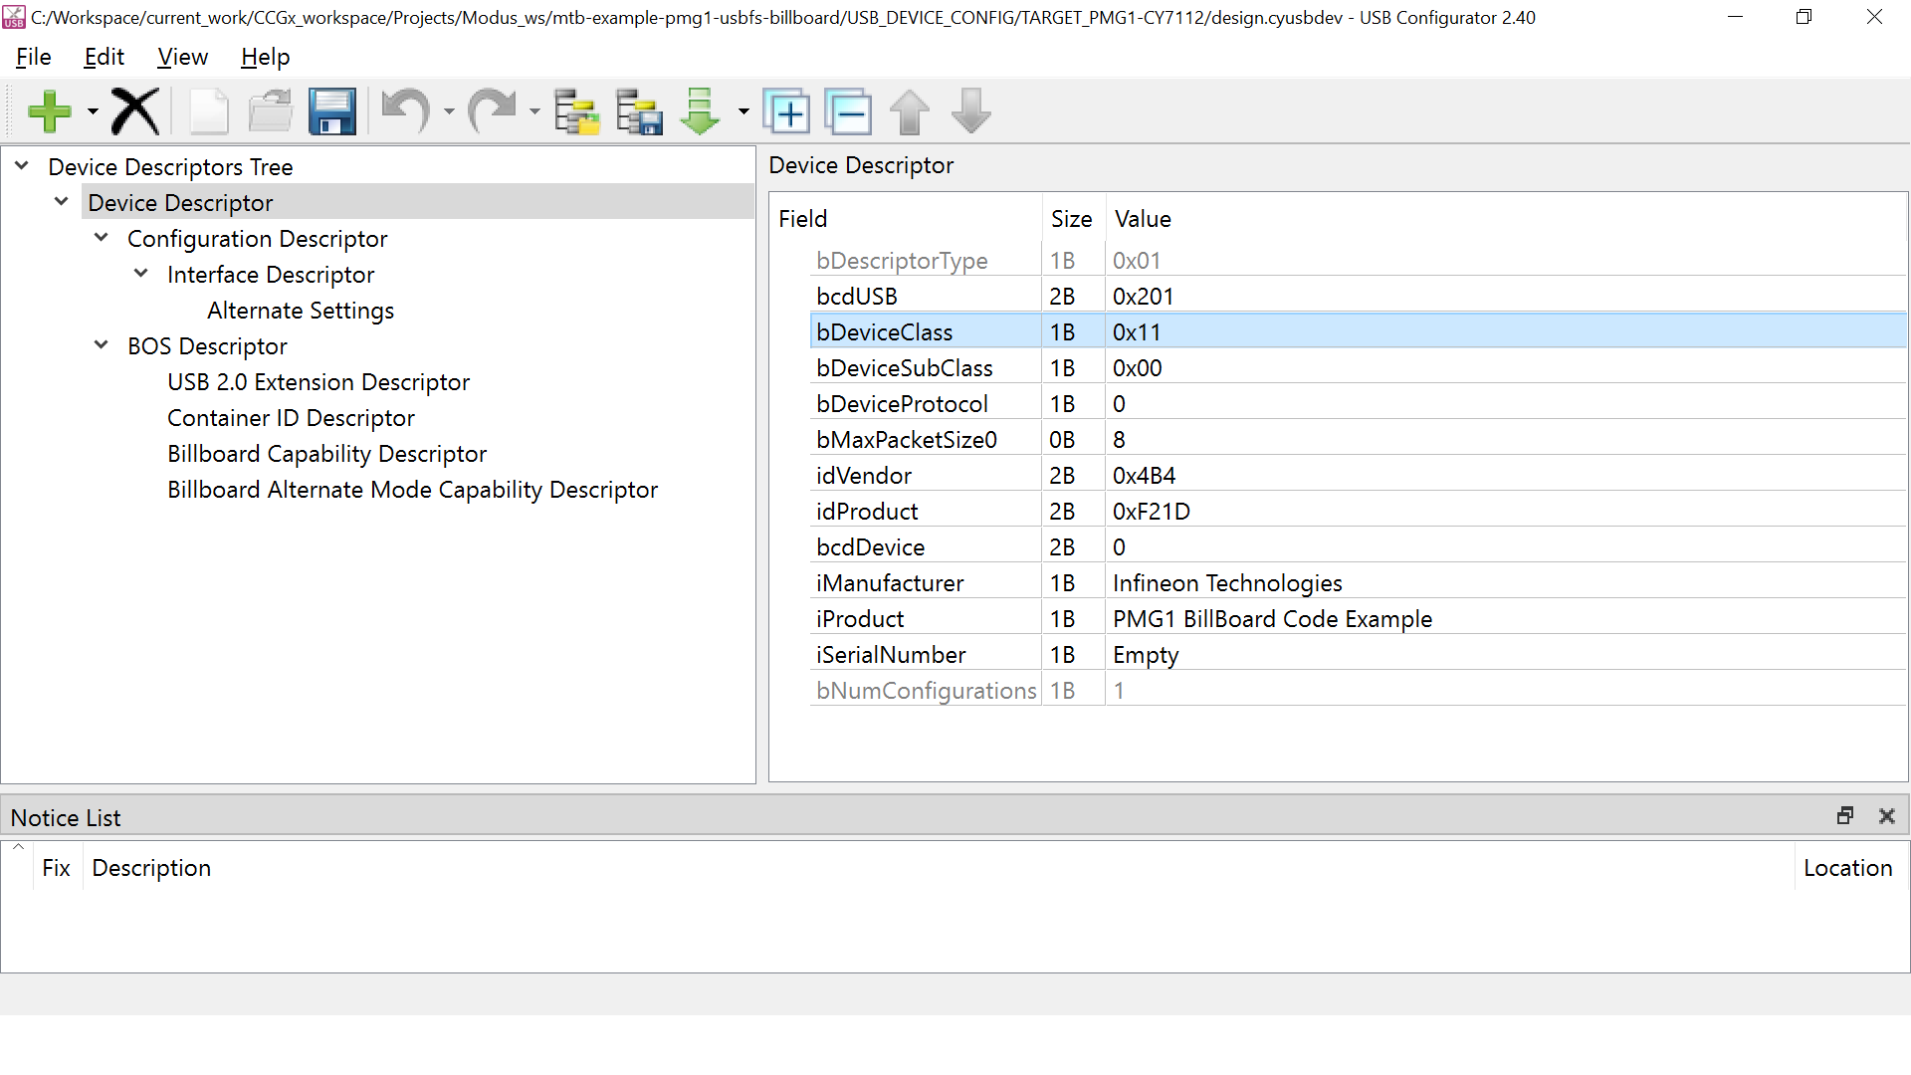Open the Redo history dropdown arrow
Viewport: 1911px width, 1075px height.
[x=534, y=111]
